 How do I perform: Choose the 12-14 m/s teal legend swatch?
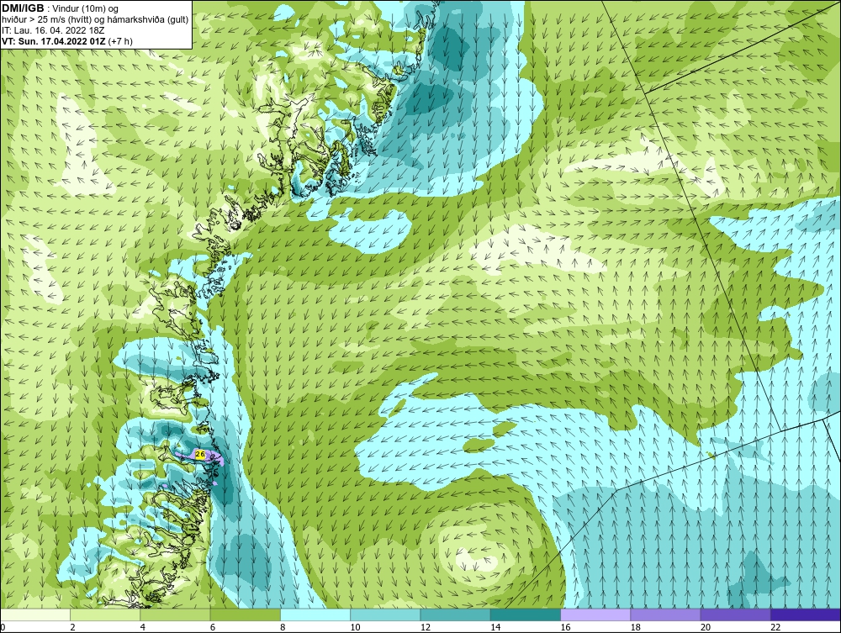click(x=455, y=615)
